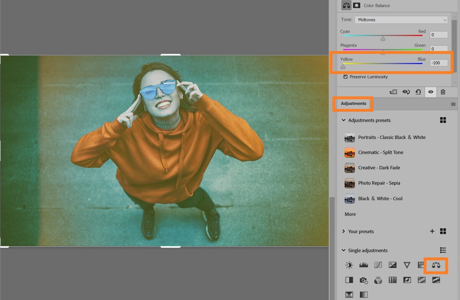This screenshot has width=460, height=300.
Task: Clip adjustment to layer below
Action: pyautogui.click(x=393, y=92)
